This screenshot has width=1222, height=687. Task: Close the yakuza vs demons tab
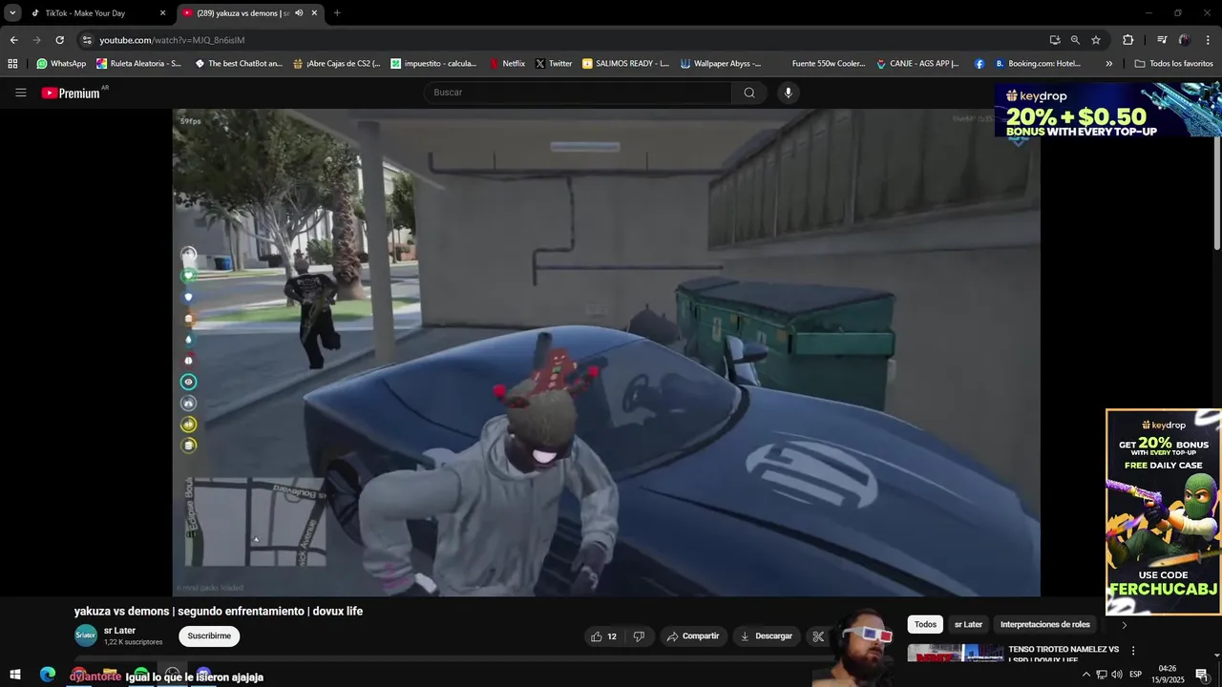point(314,13)
